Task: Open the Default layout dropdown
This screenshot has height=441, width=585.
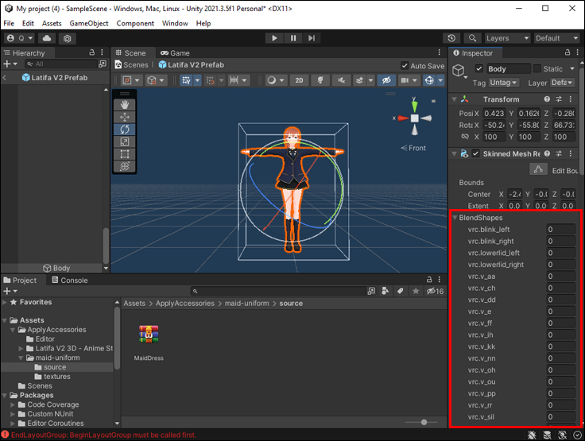Action: tap(556, 38)
